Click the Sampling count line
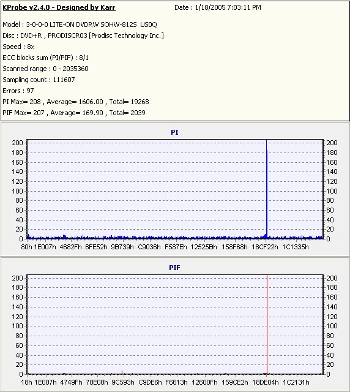Screen dimensions: 350x392 [x=39, y=80]
